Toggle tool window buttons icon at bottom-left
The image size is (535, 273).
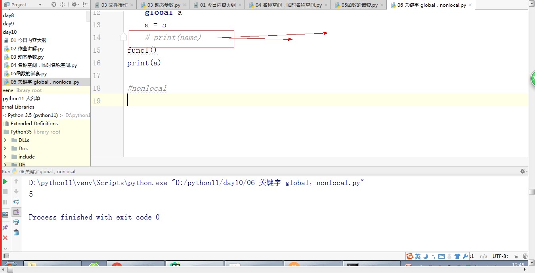pyautogui.click(x=6, y=256)
